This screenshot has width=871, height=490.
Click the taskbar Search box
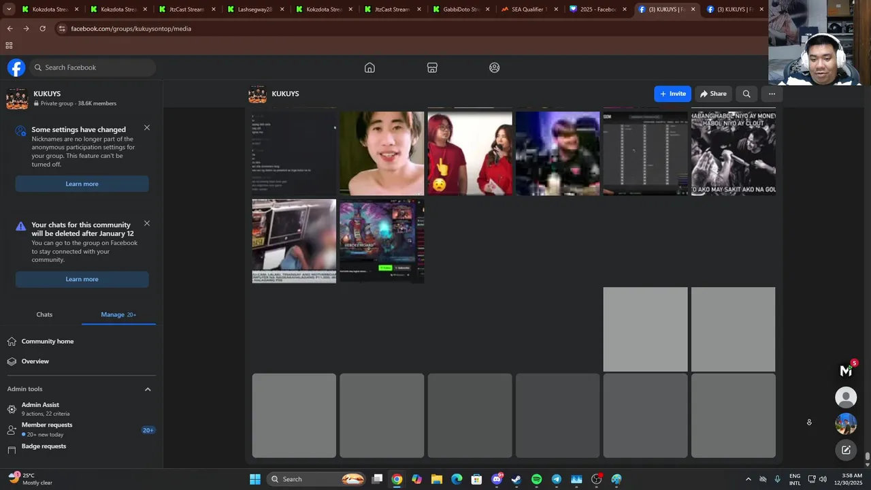tap(316, 479)
